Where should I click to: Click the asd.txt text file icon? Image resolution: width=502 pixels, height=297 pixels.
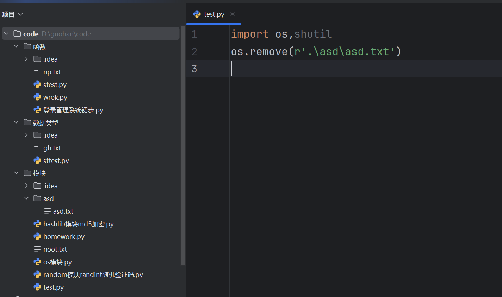(x=47, y=211)
